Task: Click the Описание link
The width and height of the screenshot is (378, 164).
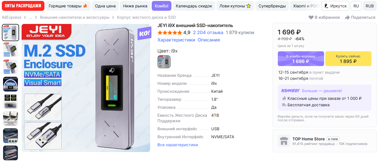Action: 209,40
